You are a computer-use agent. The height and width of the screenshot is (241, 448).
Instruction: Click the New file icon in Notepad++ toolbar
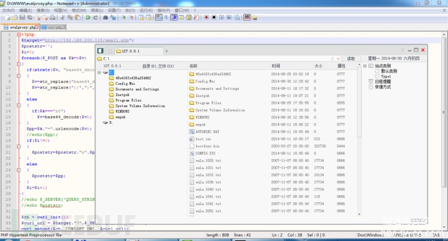pyautogui.click(x=7, y=17)
